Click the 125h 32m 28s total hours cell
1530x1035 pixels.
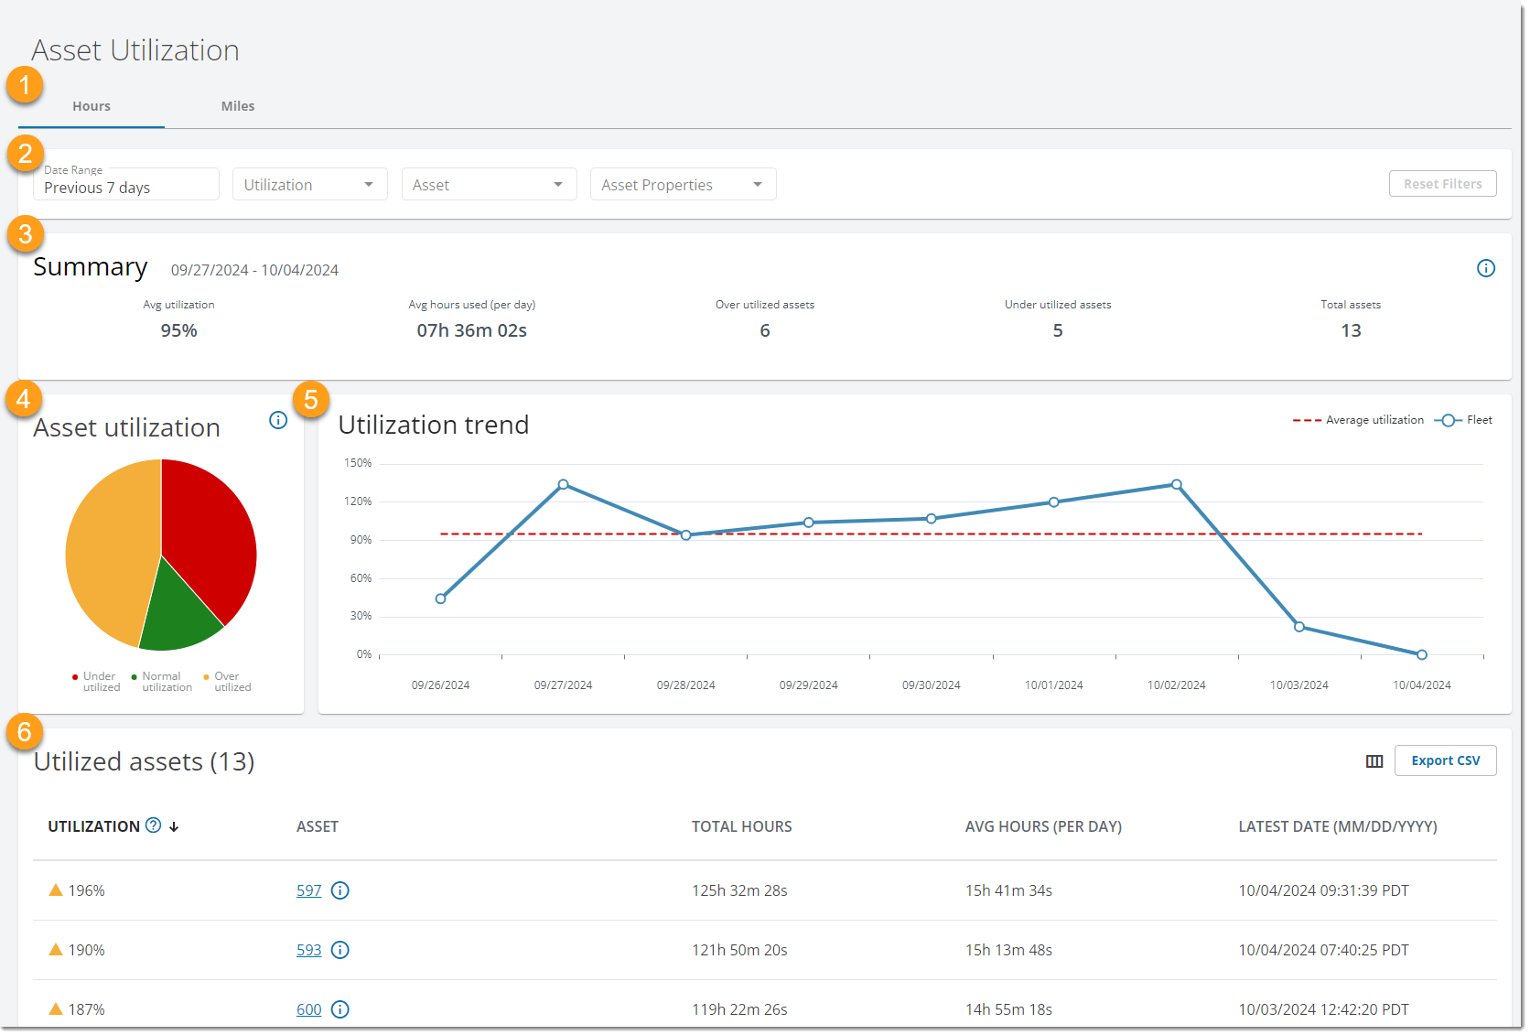(739, 890)
